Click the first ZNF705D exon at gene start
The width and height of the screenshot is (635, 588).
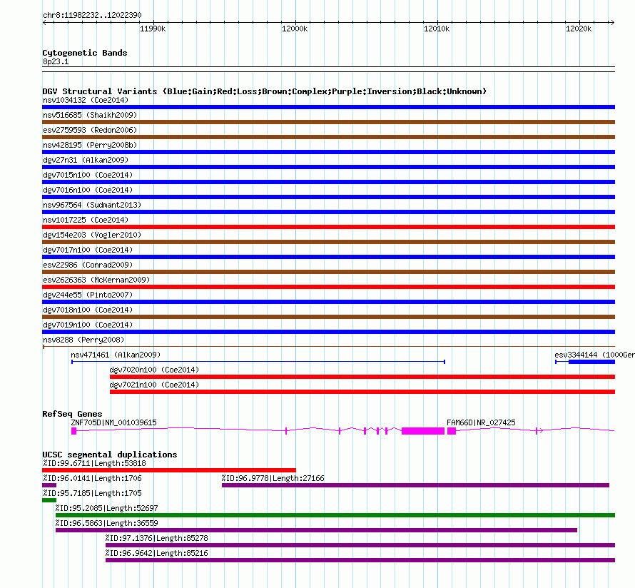(73, 431)
